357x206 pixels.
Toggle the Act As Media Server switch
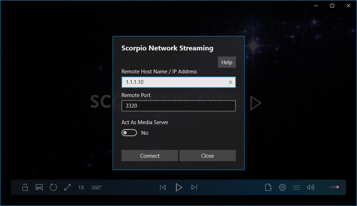coord(129,133)
